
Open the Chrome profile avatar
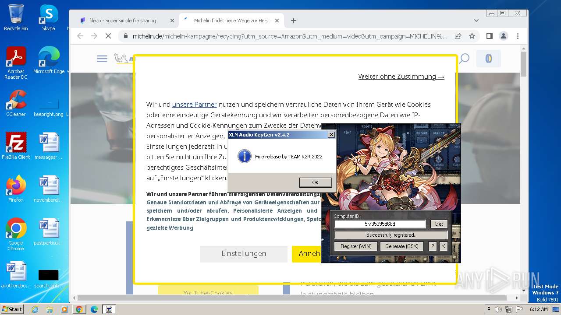click(x=504, y=36)
